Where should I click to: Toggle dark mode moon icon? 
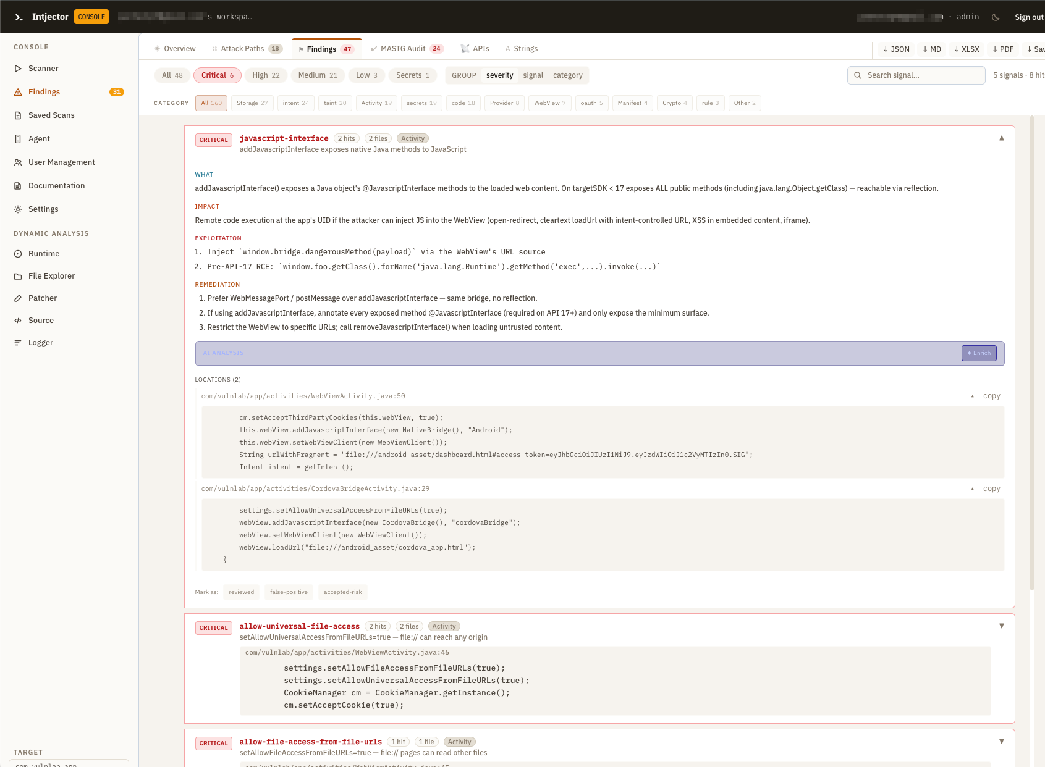click(x=996, y=17)
